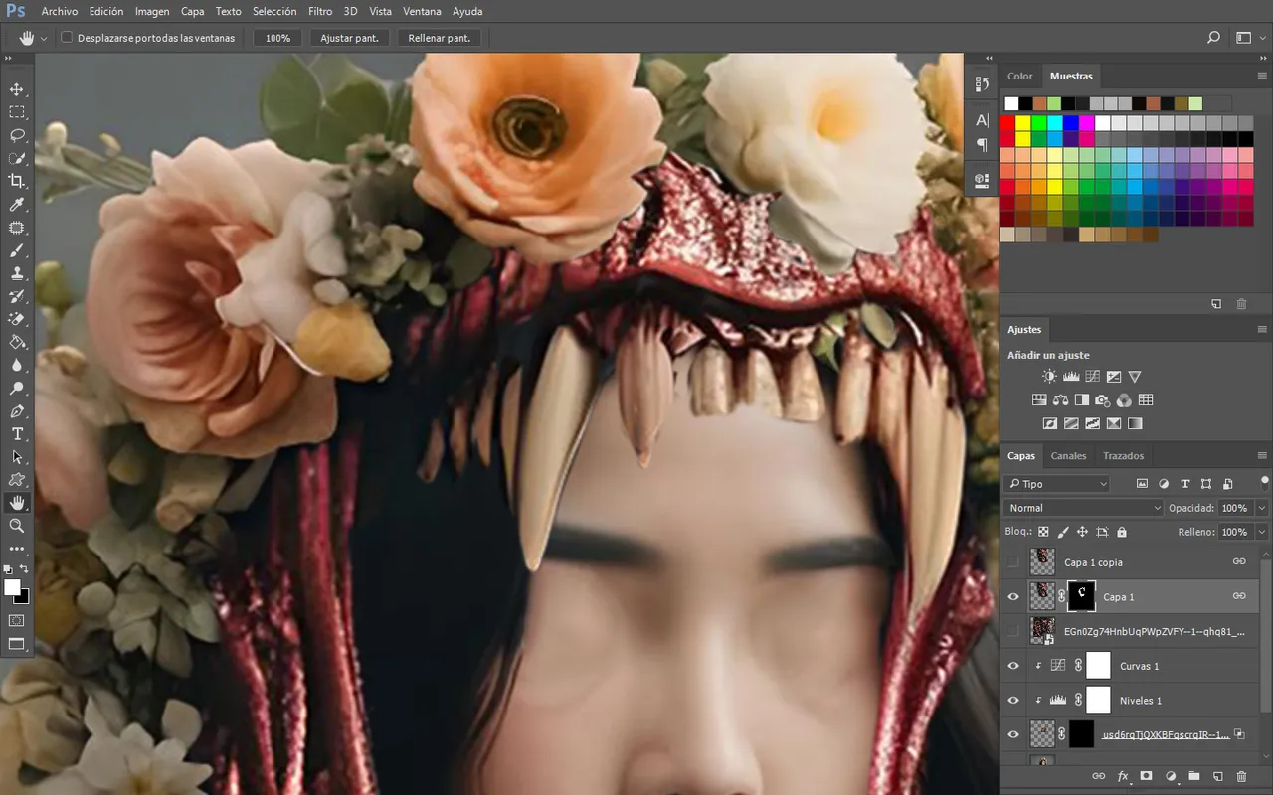Select the Crop tool
The width and height of the screenshot is (1273, 795).
[17, 181]
